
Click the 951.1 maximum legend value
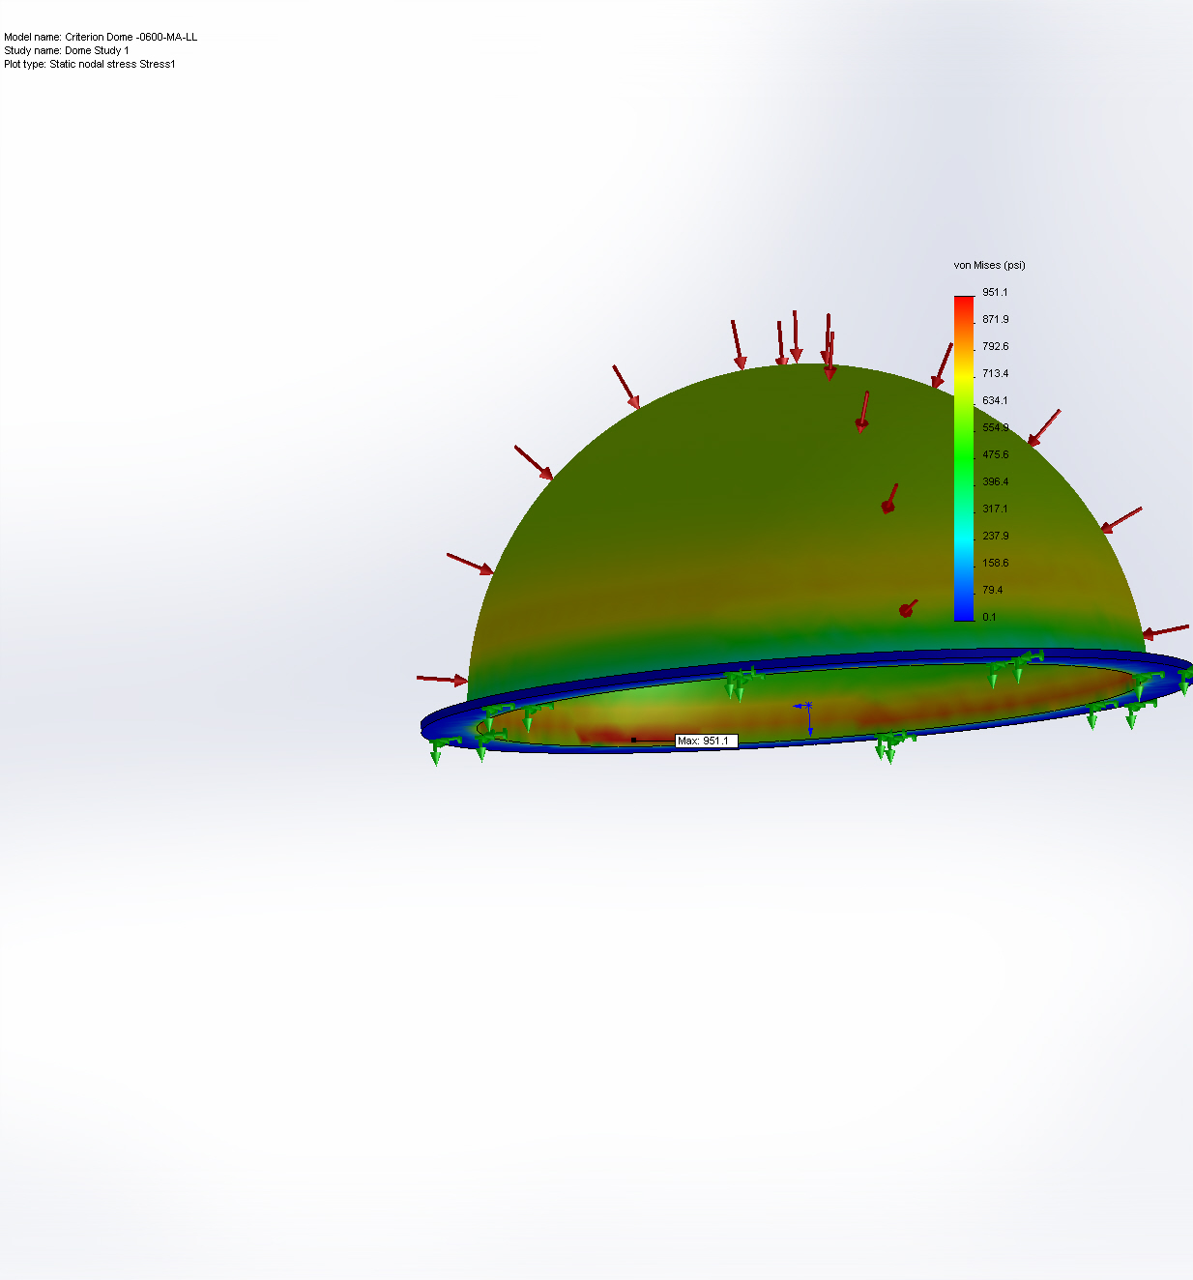click(x=995, y=292)
